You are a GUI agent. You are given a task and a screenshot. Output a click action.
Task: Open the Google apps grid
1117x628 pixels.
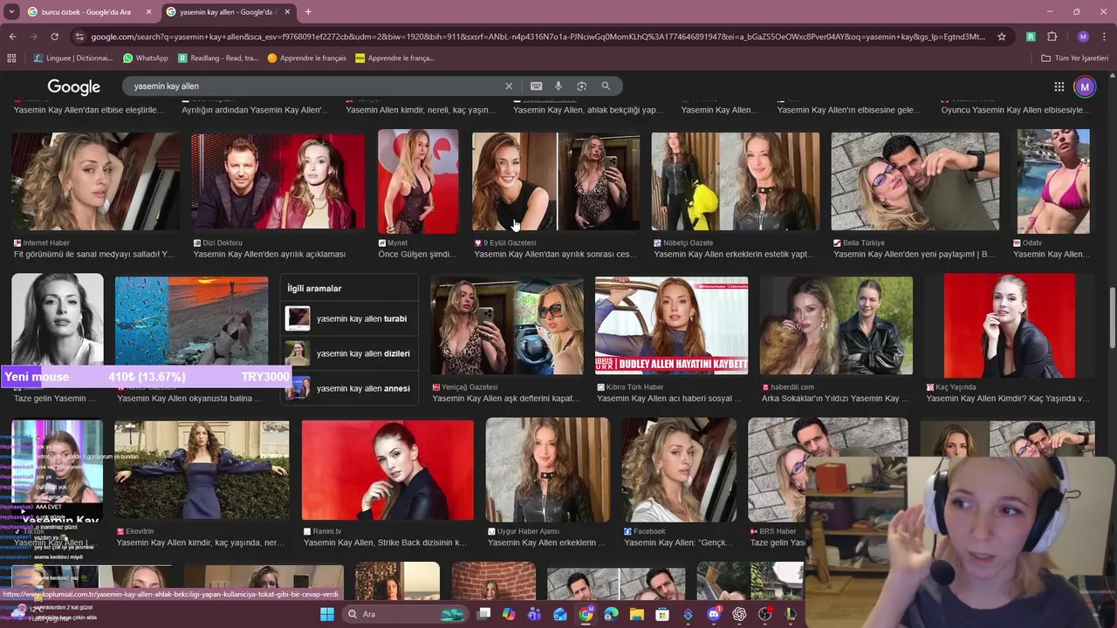tap(1059, 86)
